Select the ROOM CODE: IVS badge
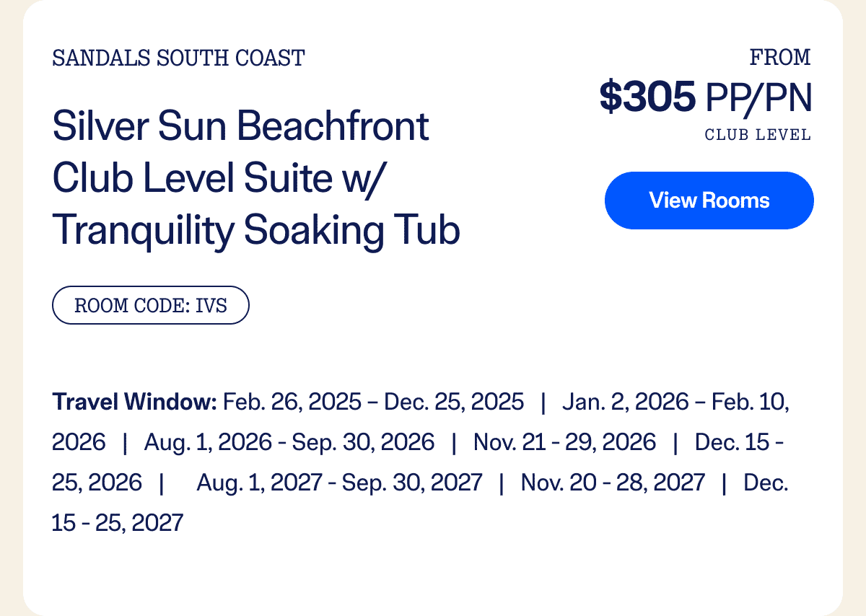Screen dimensions: 866x616 (151, 305)
